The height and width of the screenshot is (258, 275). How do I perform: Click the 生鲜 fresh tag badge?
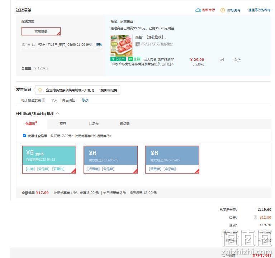pyautogui.click(x=135, y=59)
